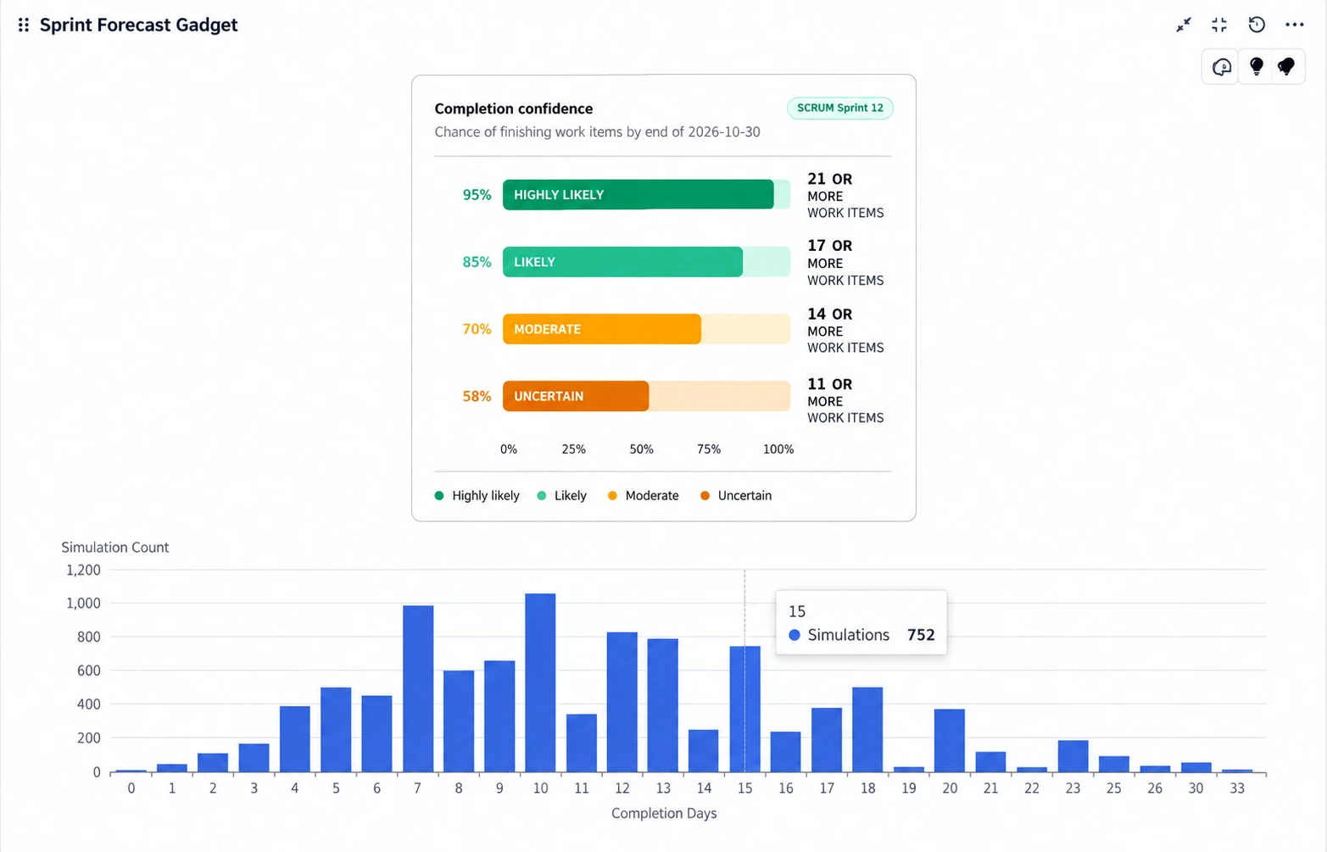Click the histogram bar for day 4
This screenshot has height=852, width=1327.
[295, 738]
